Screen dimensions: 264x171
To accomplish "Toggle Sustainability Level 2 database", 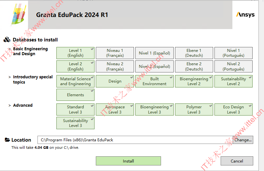I will pos(233,81).
